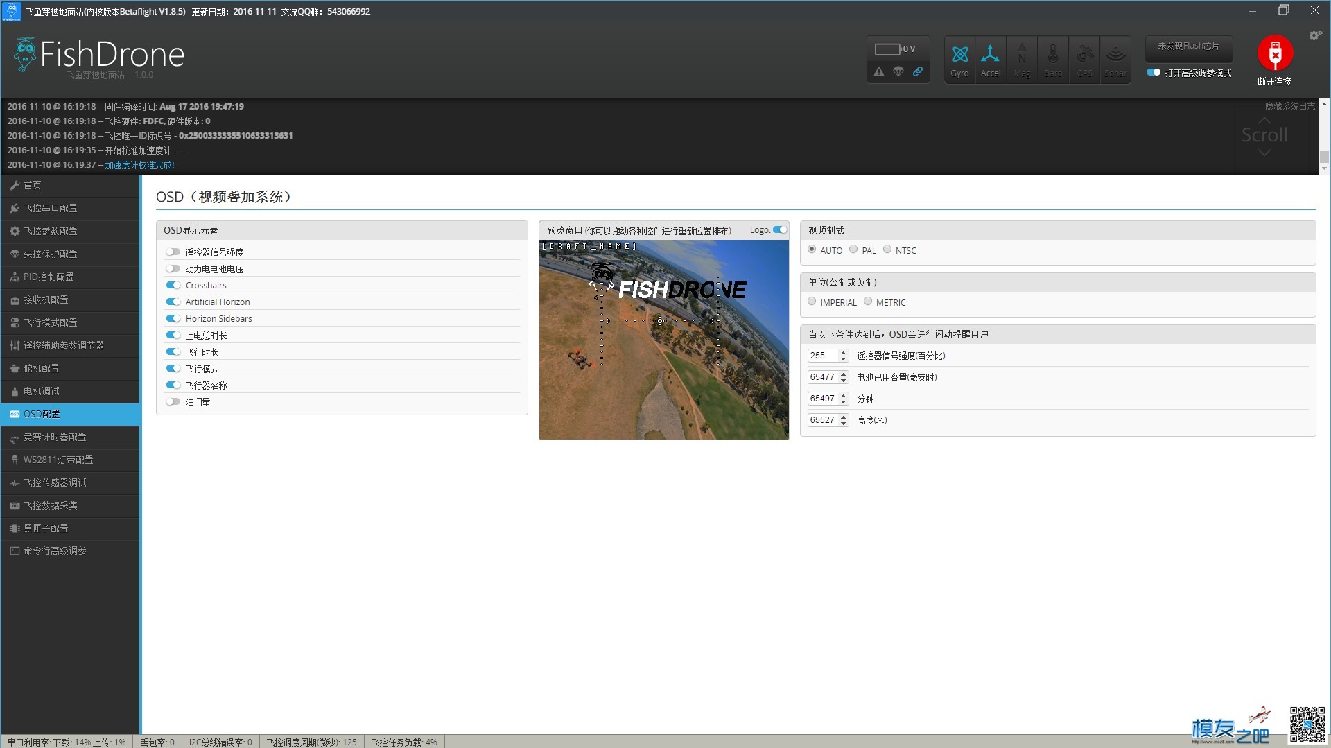This screenshot has height=748, width=1331.
Task: Select METRIC units
Action: pyautogui.click(x=868, y=302)
